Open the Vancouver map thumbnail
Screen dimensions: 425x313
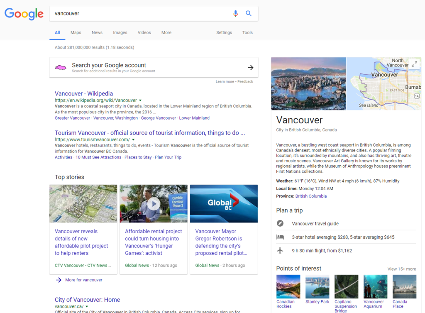pyautogui.click(x=383, y=83)
